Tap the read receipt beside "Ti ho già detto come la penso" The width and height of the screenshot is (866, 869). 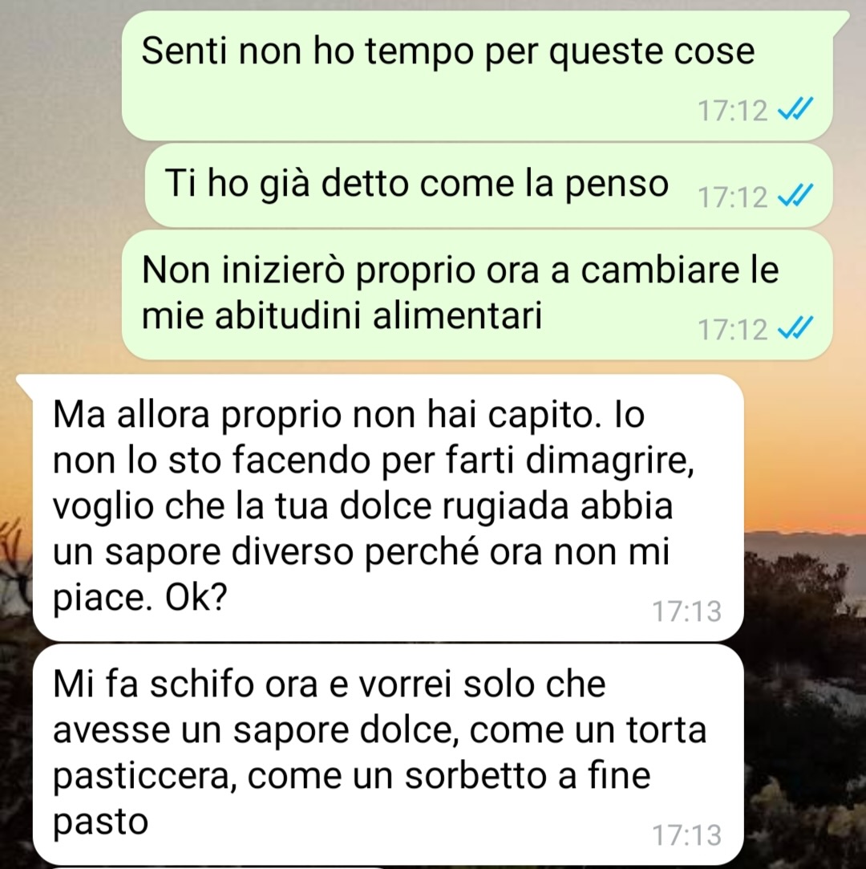795,196
